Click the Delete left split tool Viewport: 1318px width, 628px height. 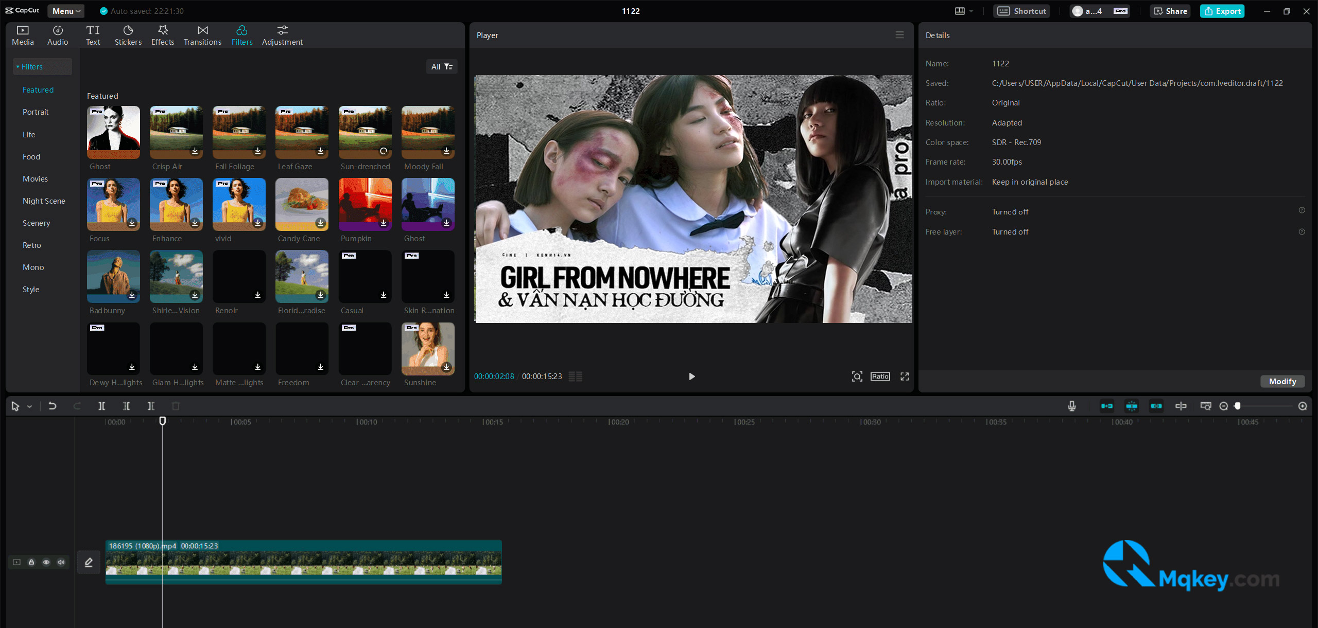click(x=126, y=406)
